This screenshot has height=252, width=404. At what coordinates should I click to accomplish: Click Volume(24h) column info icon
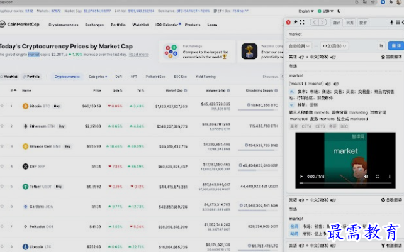(x=228, y=90)
